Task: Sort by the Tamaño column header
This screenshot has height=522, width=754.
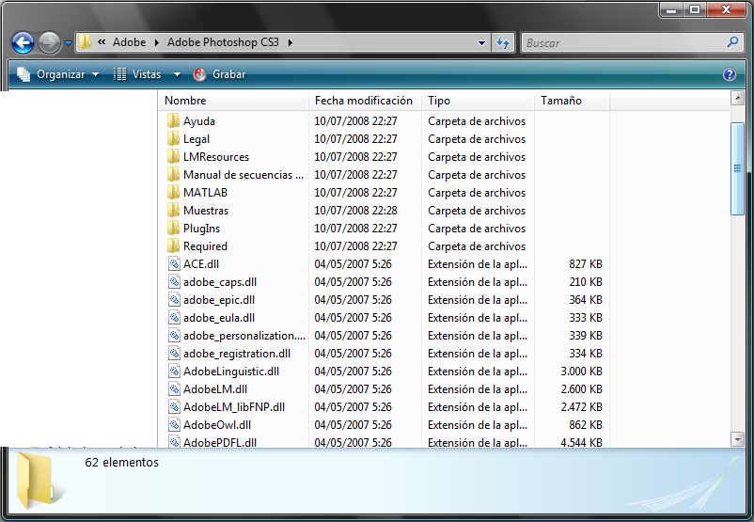Action: coord(573,101)
